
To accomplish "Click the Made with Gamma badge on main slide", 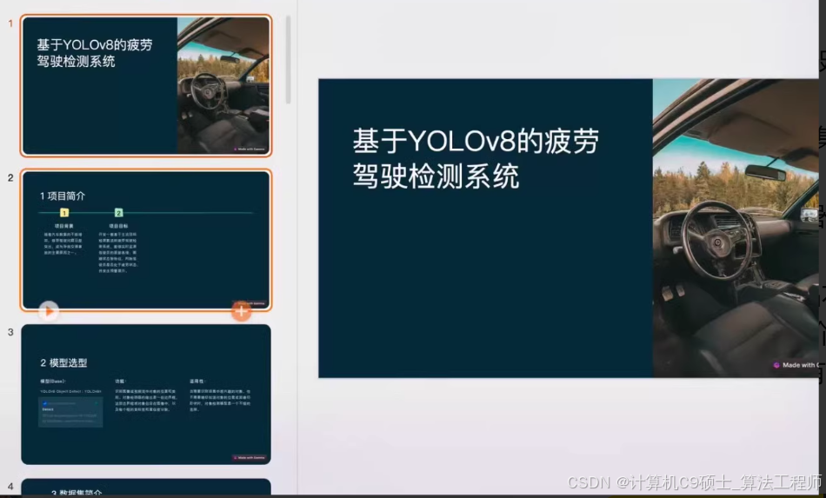I will point(796,365).
